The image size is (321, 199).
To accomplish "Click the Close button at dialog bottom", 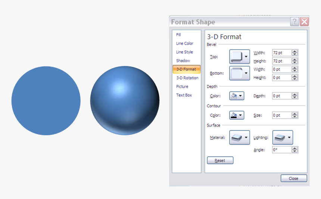I will [x=294, y=178].
